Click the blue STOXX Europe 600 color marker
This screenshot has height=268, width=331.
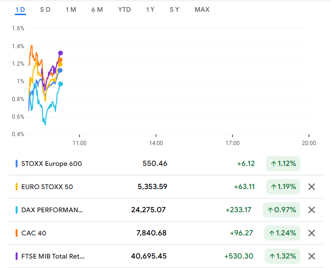click(17, 164)
